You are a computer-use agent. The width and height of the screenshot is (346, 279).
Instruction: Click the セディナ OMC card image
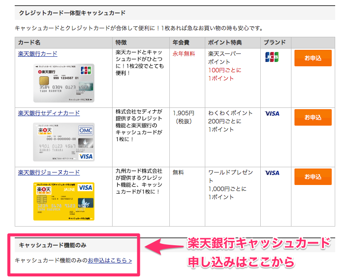pos(64,142)
